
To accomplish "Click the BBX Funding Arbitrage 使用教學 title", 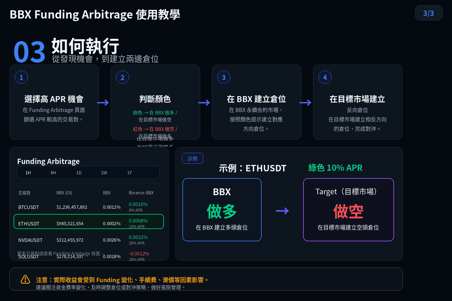I will [x=95, y=14].
